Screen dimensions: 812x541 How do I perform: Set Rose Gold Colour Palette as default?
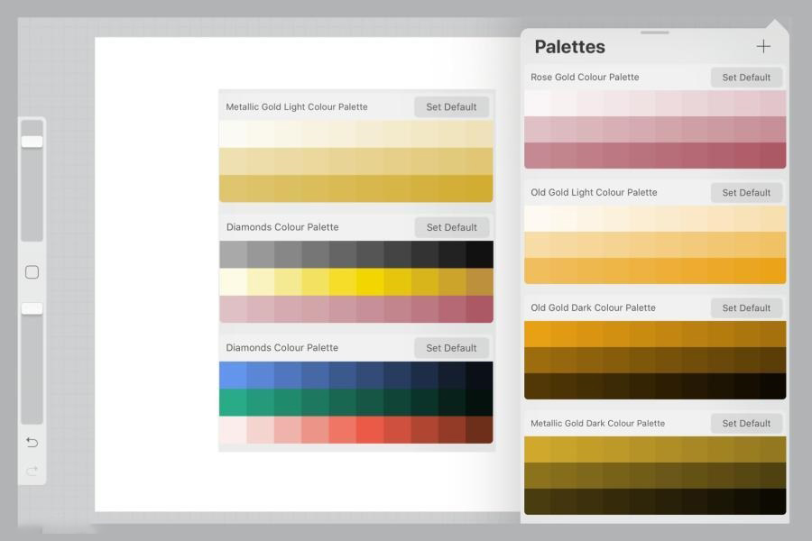click(746, 78)
